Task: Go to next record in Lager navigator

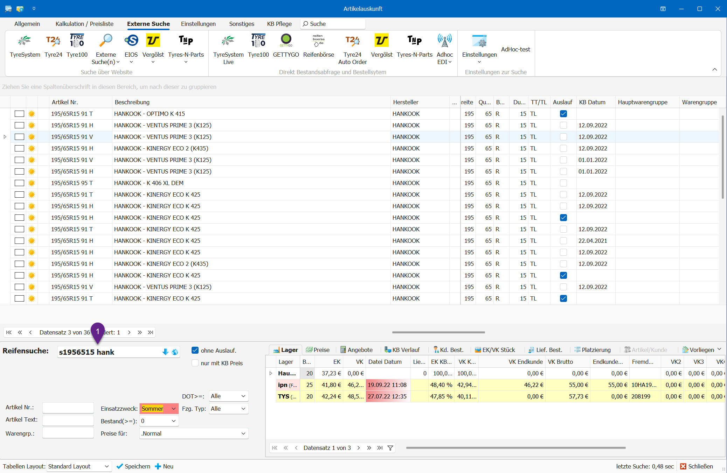Action: 359,448
